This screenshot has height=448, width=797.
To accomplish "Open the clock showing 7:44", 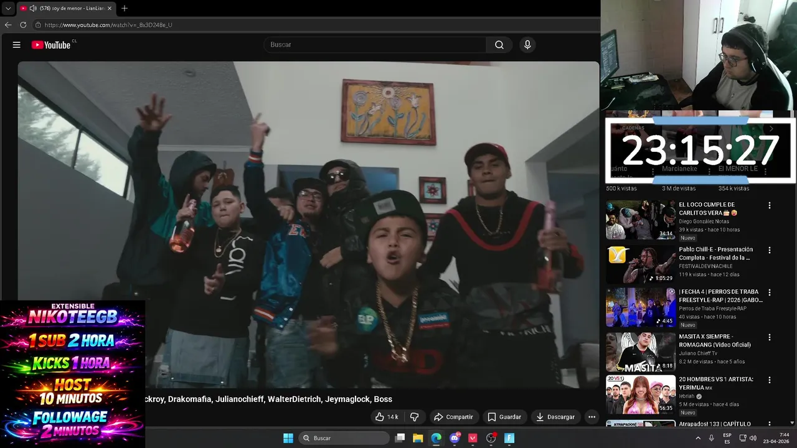I will (778, 438).
